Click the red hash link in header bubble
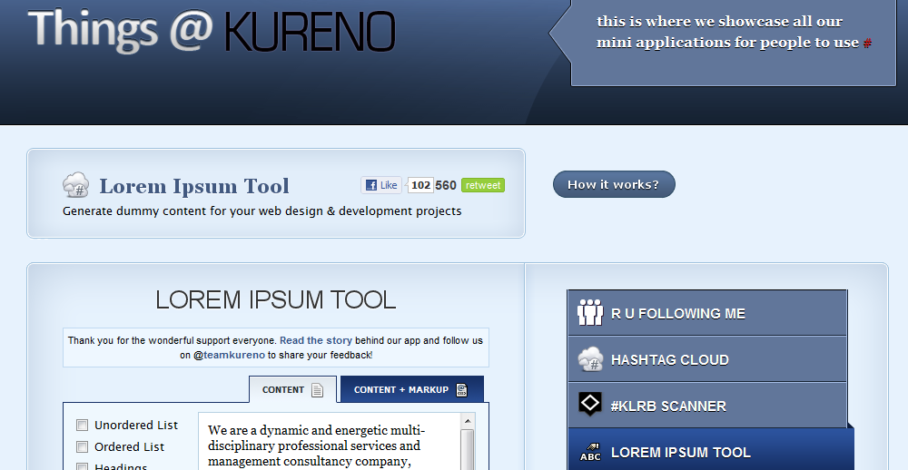Image resolution: width=908 pixels, height=470 pixels. click(x=867, y=43)
